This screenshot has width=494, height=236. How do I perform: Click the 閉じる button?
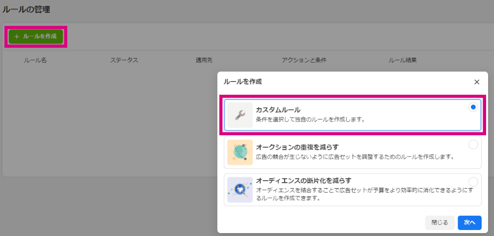tap(440, 223)
